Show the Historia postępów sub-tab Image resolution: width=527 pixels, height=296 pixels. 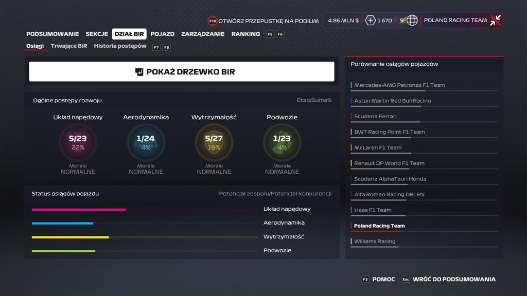tap(120, 46)
